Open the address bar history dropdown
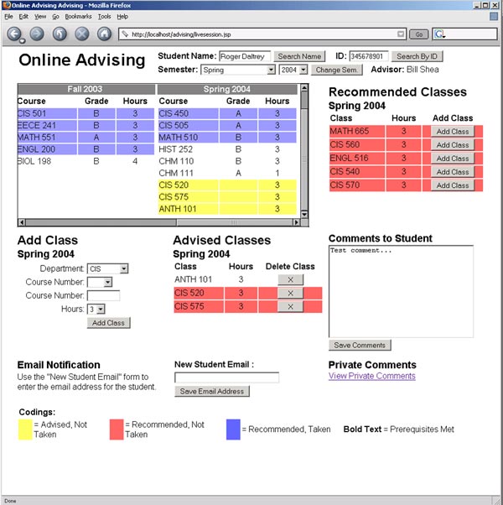 pos(401,34)
